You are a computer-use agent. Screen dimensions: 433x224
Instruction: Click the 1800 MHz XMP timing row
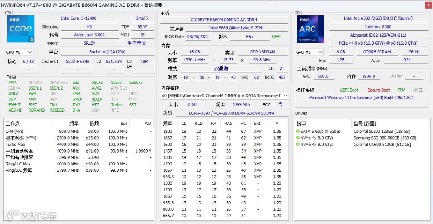tap(224, 131)
